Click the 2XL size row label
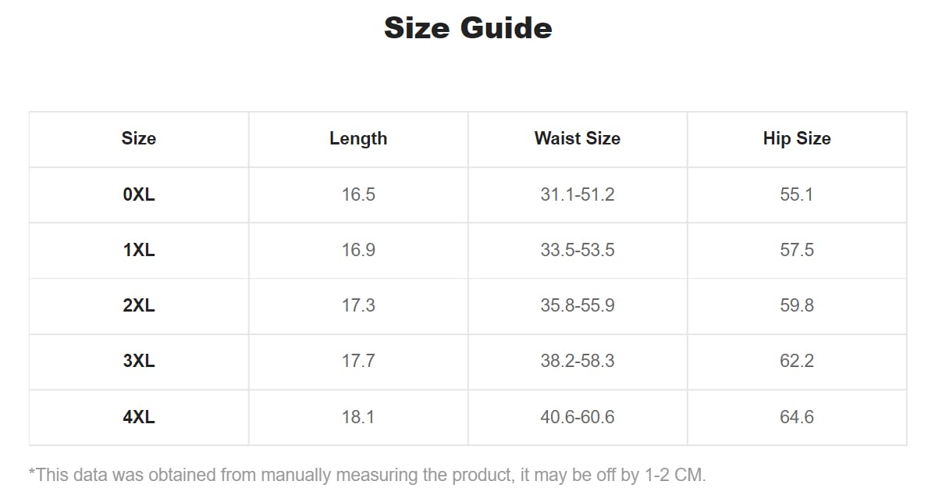Image resolution: width=935 pixels, height=499 pixels. [x=139, y=305]
